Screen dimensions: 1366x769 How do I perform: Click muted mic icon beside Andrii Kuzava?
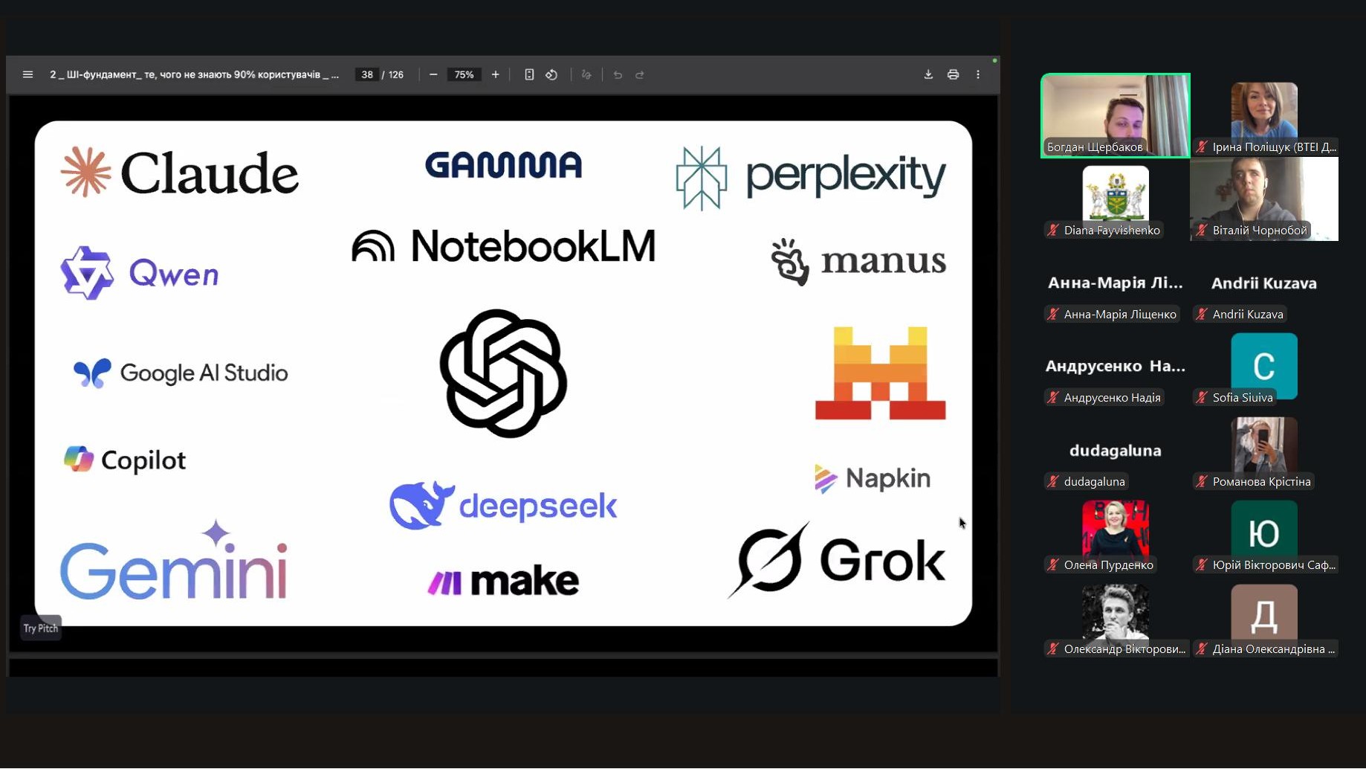(x=1202, y=315)
